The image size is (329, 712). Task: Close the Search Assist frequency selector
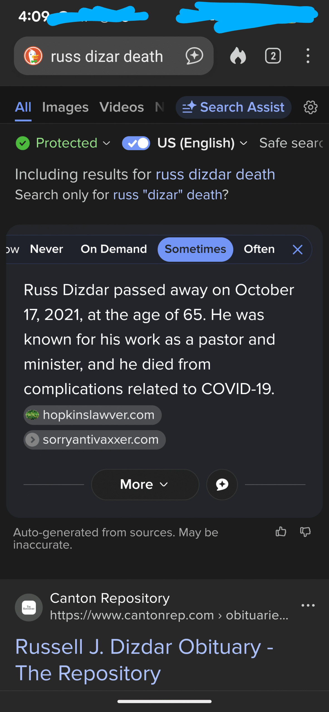click(298, 249)
